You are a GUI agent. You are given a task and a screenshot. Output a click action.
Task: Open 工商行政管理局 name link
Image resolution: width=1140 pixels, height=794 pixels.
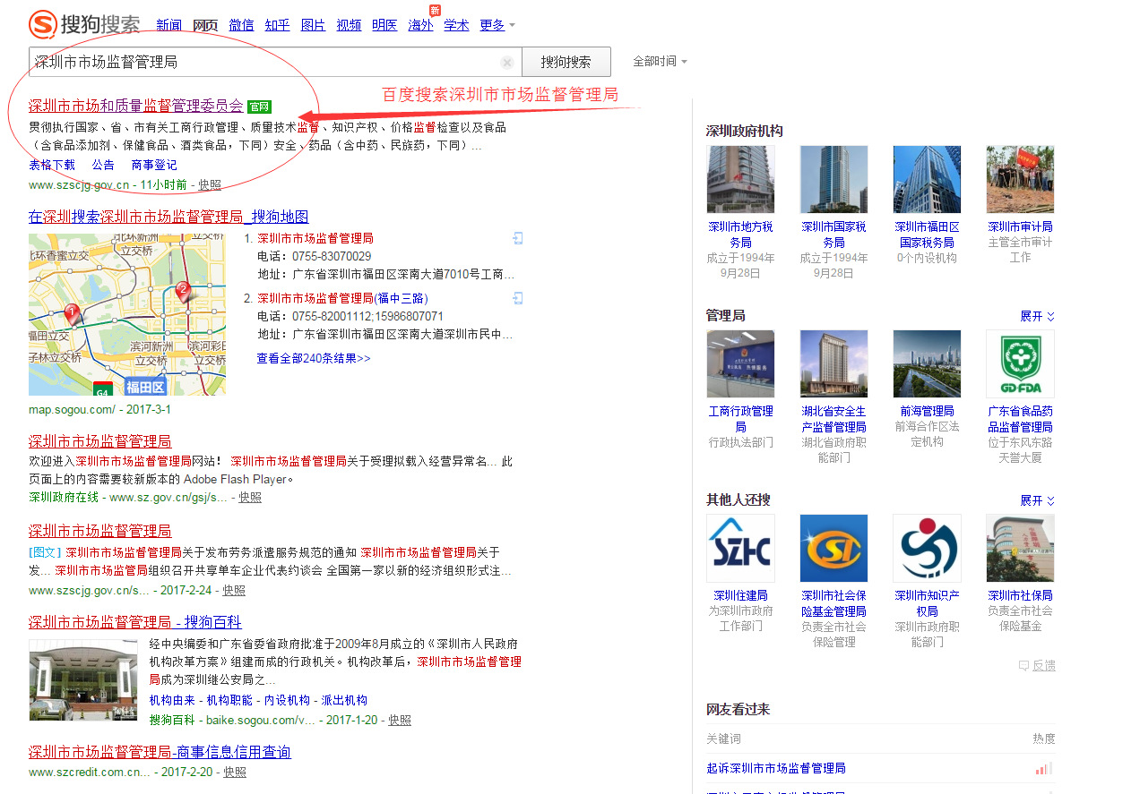[x=740, y=419]
